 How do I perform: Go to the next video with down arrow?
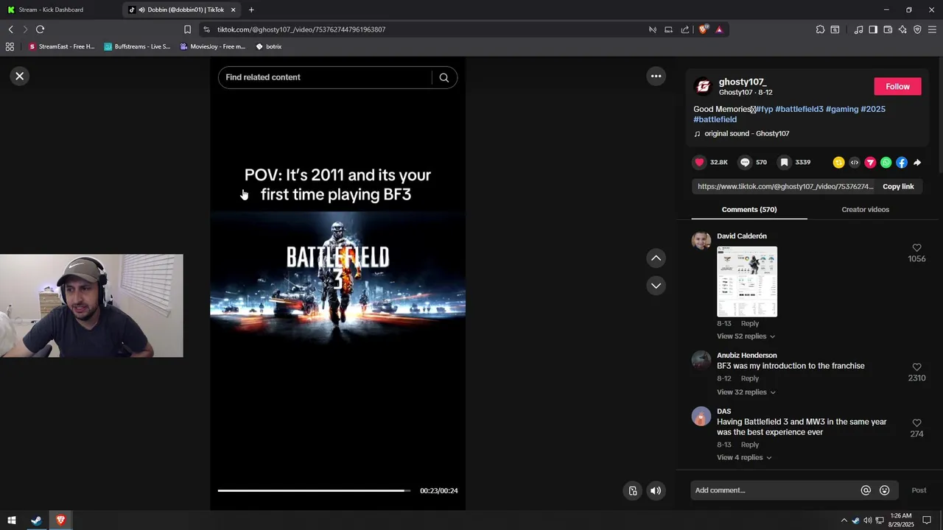(x=656, y=286)
